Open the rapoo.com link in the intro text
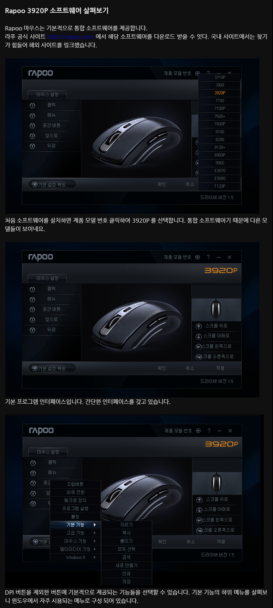Screen dimensions: 273x608 click(x=70, y=37)
